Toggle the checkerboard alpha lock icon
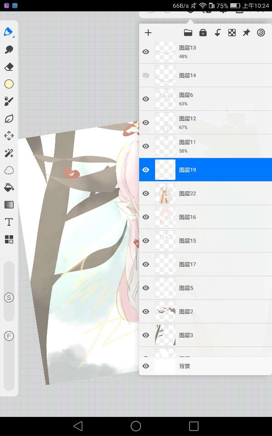 [232, 33]
